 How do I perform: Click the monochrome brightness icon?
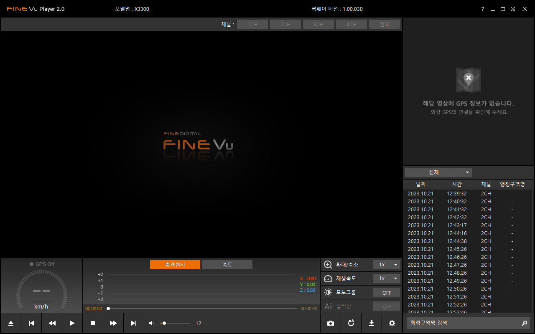[x=328, y=292]
